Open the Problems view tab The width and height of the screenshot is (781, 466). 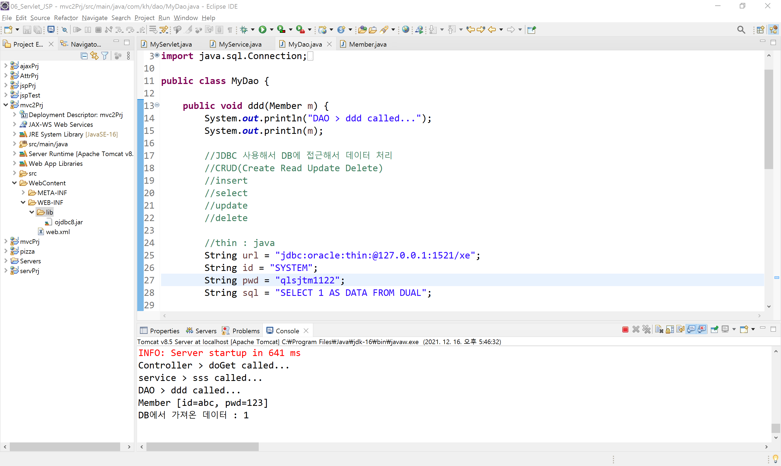point(241,331)
